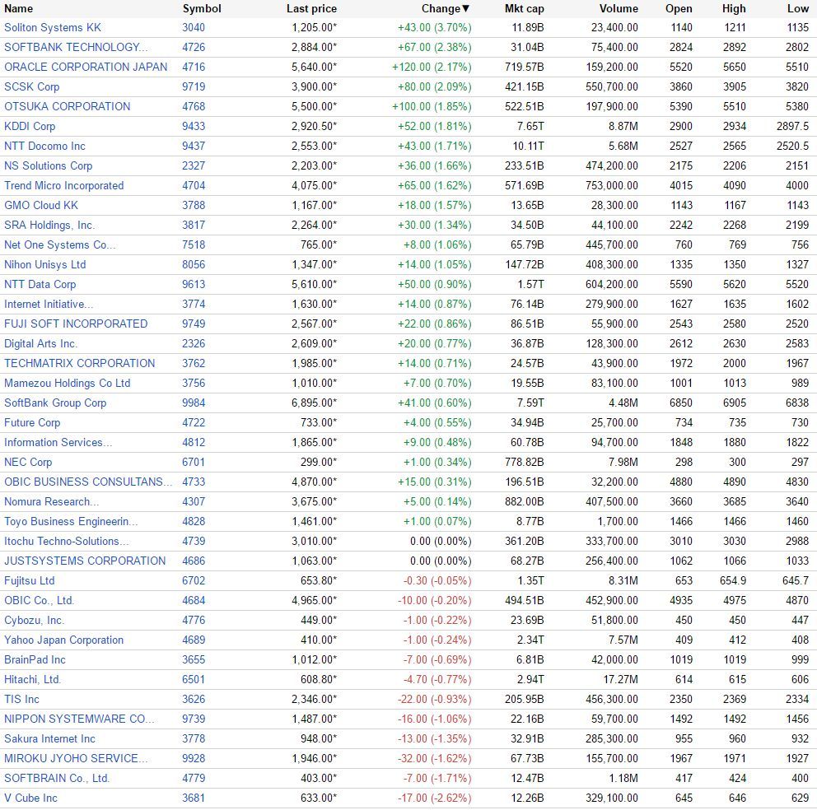
Task: Open Nomura Research company link
Action: [52, 502]
